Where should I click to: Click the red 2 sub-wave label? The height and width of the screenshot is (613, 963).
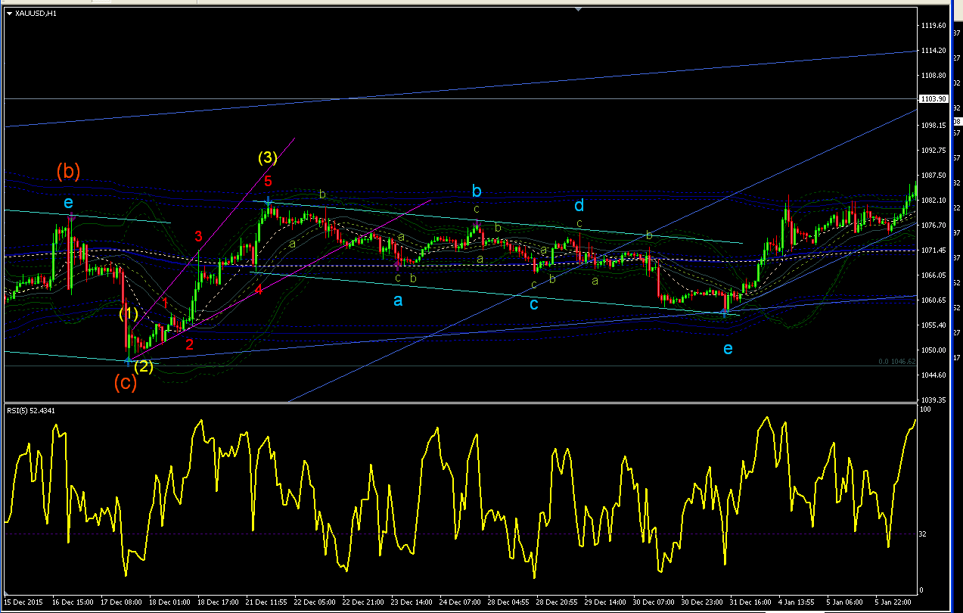click(190, 344)
